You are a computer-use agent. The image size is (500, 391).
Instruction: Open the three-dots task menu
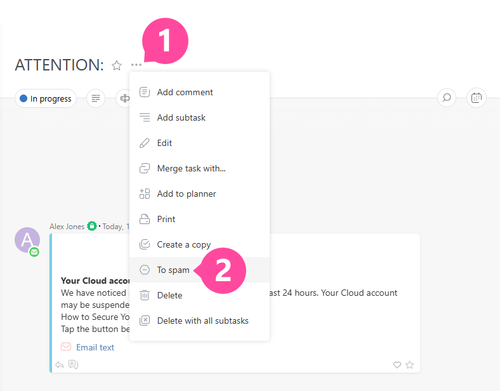click(x=136, y=65)
